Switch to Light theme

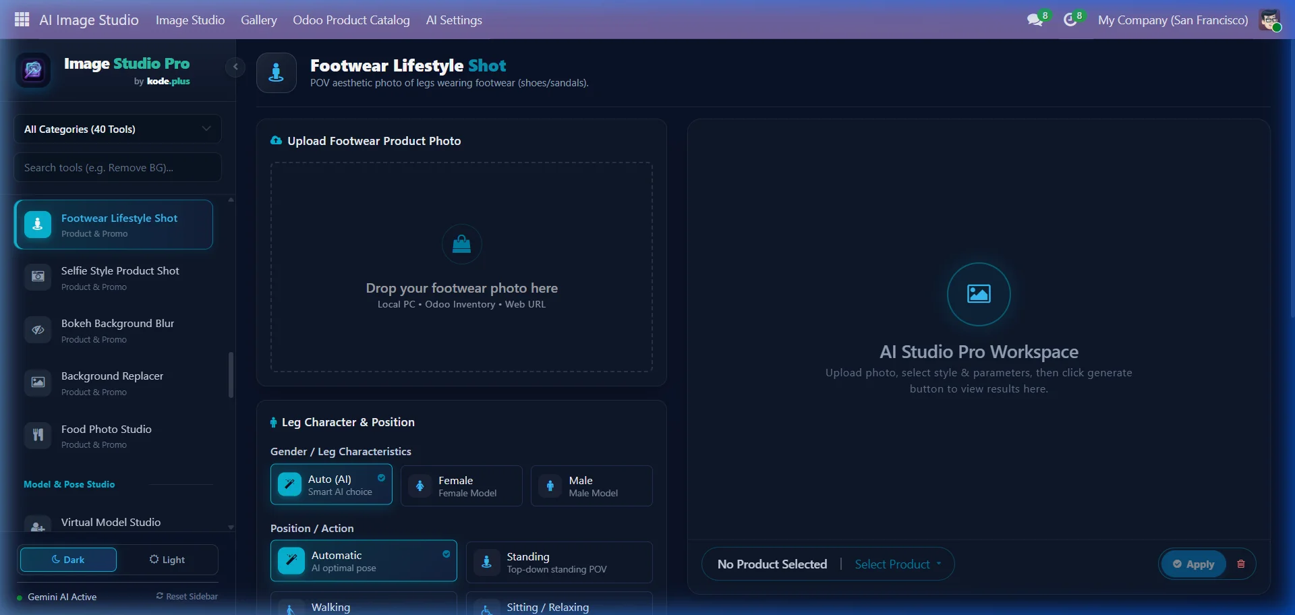167,560
